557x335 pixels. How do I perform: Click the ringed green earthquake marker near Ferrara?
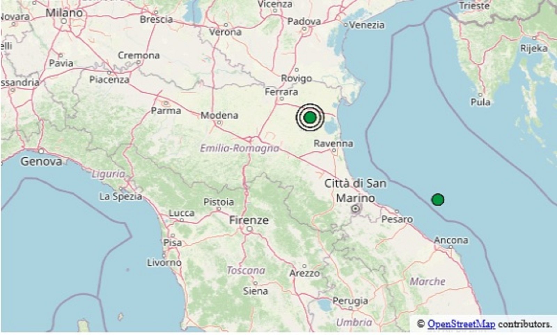[310, 117]
